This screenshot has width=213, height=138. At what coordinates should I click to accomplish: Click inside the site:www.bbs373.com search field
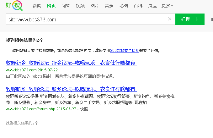coord(85,19)
